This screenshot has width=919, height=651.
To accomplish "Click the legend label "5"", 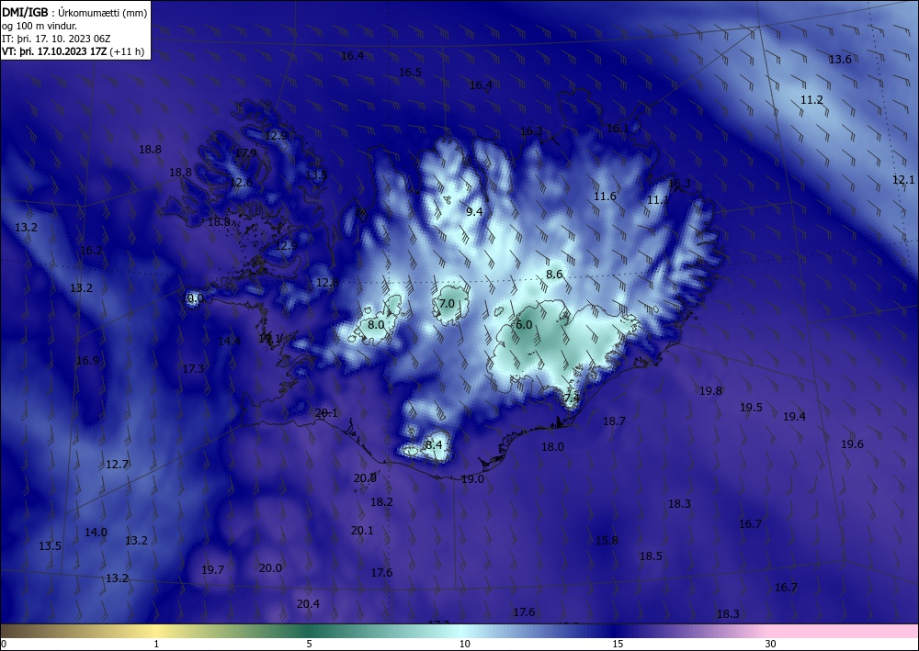I will pos(309,644).
